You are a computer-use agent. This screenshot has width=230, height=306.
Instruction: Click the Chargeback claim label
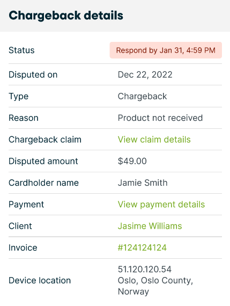tap(45, 140)
